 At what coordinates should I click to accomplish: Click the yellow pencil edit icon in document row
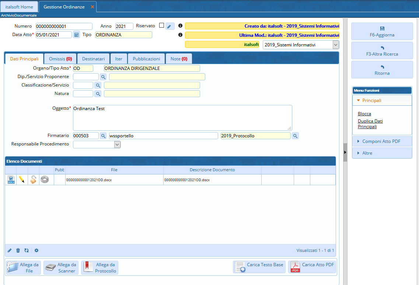pos(22,180)
